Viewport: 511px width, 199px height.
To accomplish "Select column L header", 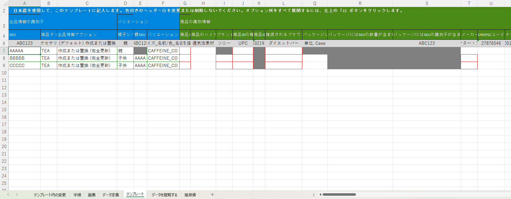I will 284,3.
